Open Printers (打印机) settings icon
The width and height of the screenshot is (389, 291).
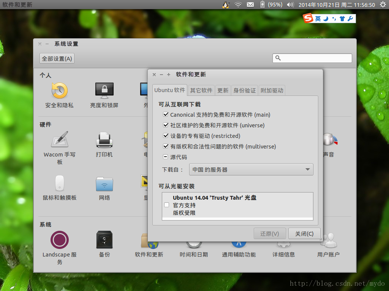tap(104, 140)
